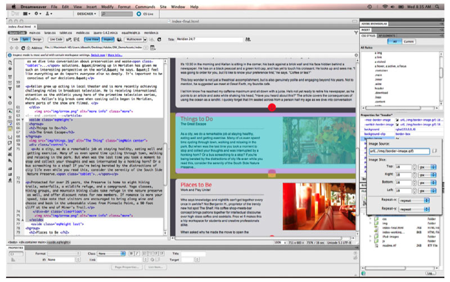Open the Insert menu
Screen dimensions: 450x282
coord(91,7)
